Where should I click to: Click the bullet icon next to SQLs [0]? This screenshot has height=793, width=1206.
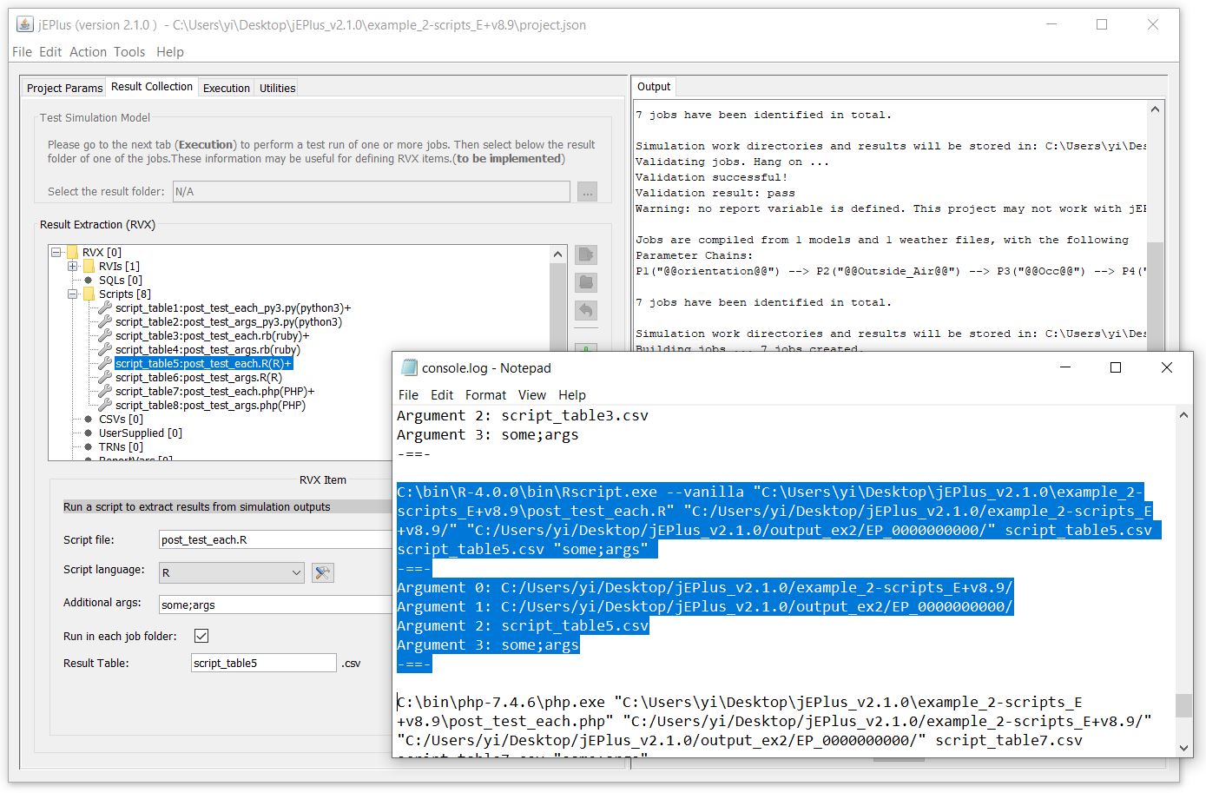click(x=89, y=281)
